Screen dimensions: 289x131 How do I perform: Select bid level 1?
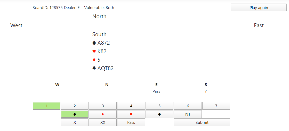click(x=46, y=106)
